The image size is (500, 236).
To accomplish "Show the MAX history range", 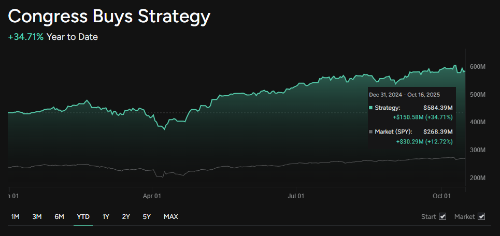I will click(170, 216).
